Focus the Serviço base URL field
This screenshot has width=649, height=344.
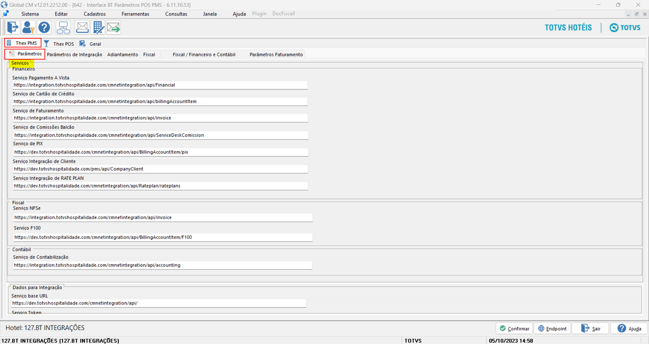click(x=159, y=303)
